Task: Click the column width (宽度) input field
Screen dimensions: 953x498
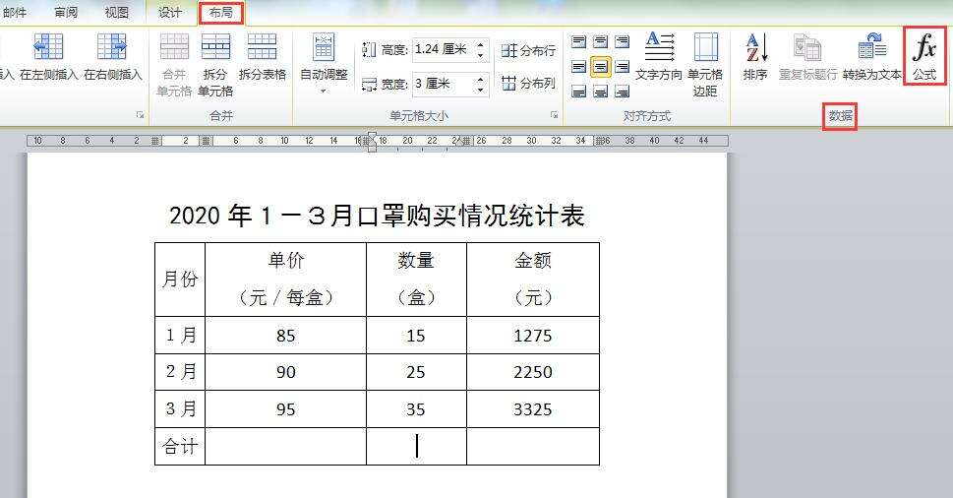Action: coord(443,84)
